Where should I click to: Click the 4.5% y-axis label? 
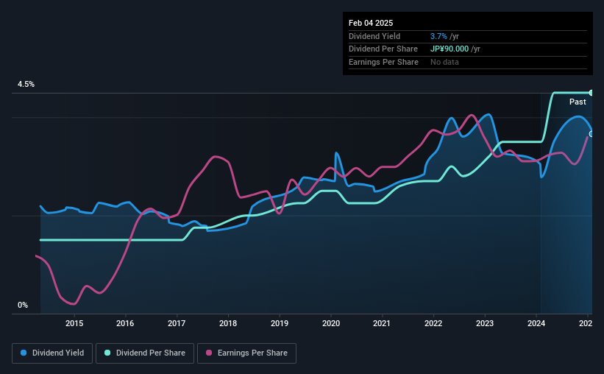click(x=26, y=84)
